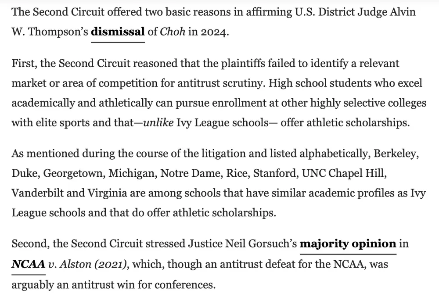The width and height of the screenshot is (439, 297).
Task: Click the word "First," starting the second paragraph
Action: (x=25, y=63)
